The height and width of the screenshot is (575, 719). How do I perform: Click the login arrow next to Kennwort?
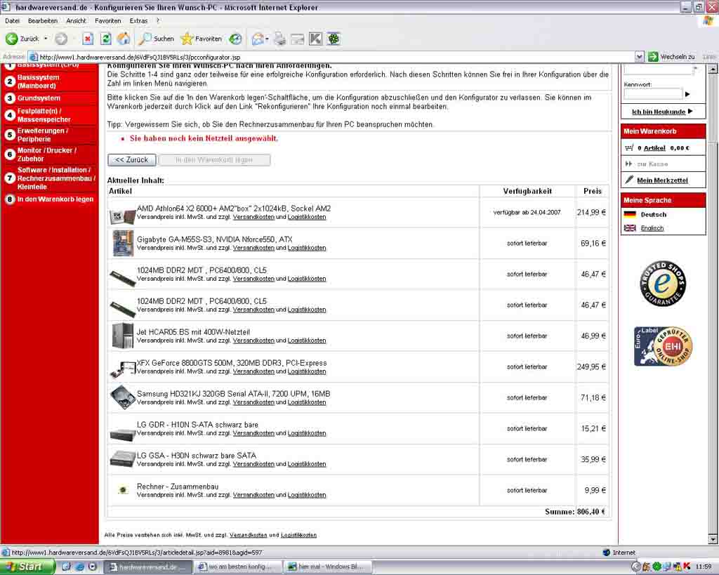click(x=687, y=94)
